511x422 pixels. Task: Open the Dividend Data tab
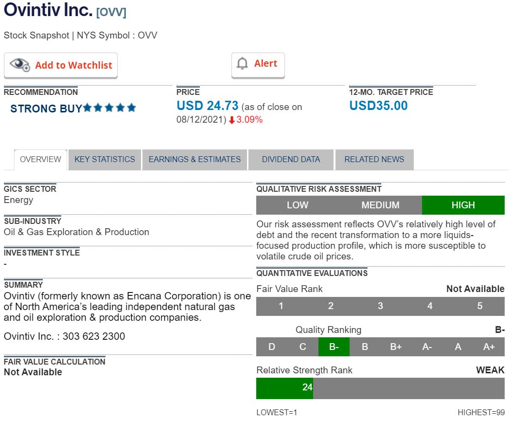[x=291, y=160]
